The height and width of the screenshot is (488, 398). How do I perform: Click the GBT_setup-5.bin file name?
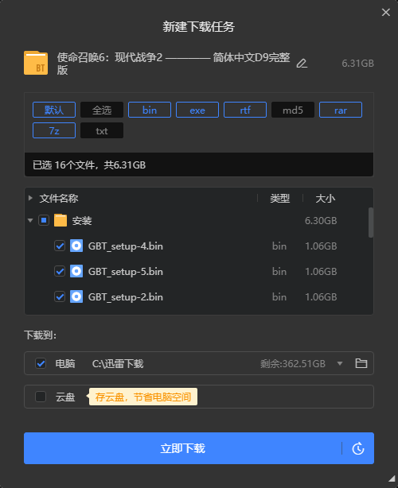(x=126, y=272)
